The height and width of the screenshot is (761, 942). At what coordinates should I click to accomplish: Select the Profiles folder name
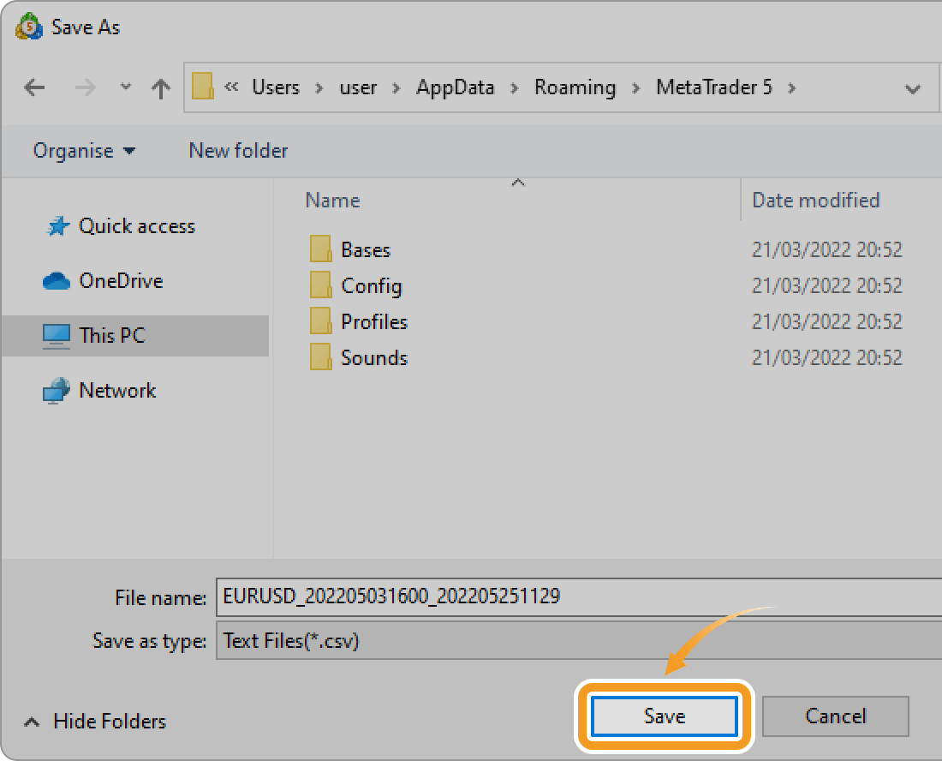tap(374, 321)
